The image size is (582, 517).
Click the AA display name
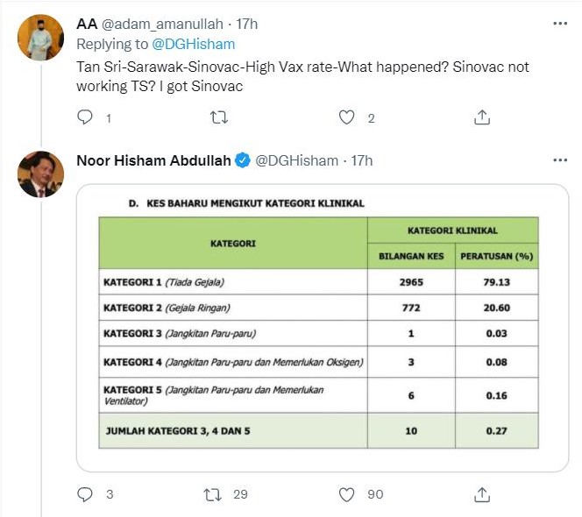(x=87, y=24)
